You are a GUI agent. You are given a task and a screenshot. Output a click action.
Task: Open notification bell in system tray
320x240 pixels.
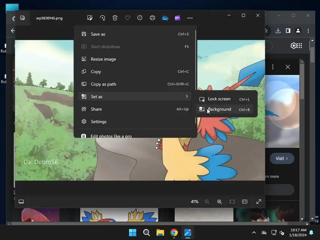pos(312,232)
